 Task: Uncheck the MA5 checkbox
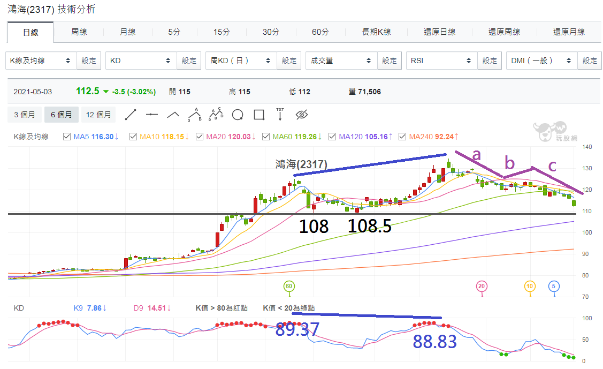(67, 137)
